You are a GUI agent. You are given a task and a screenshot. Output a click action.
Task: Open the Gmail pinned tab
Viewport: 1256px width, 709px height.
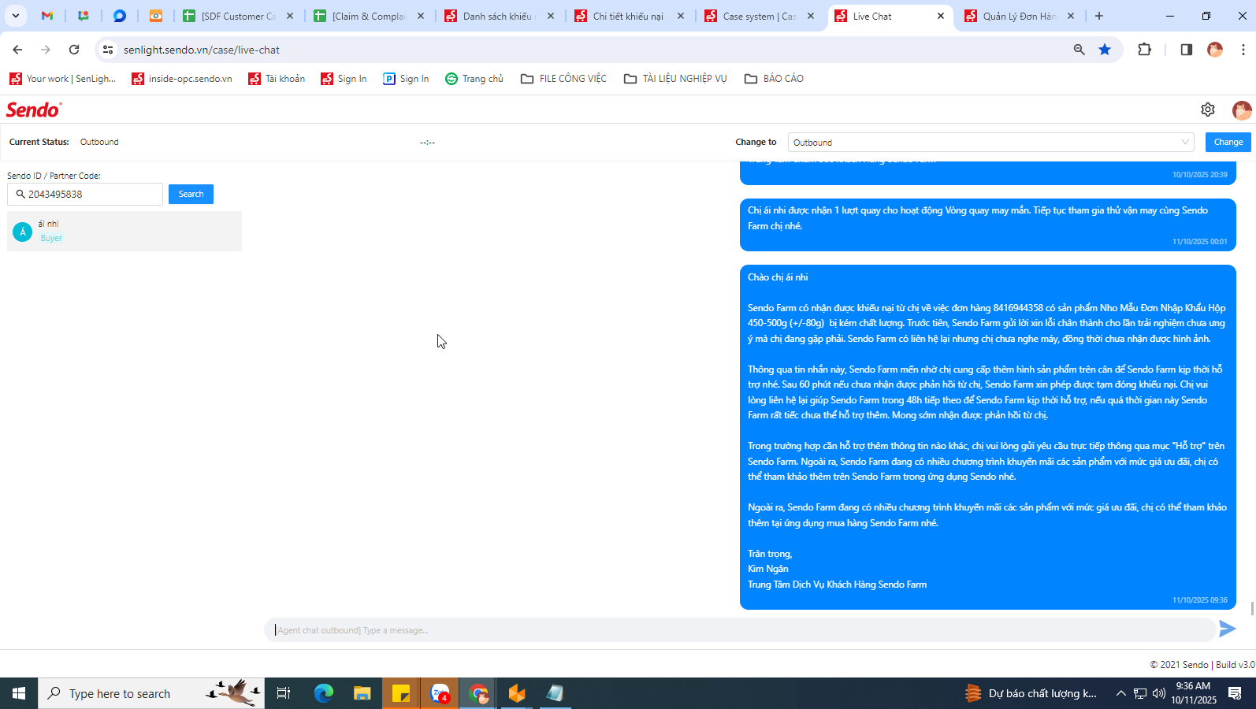[x=47, y=16]
